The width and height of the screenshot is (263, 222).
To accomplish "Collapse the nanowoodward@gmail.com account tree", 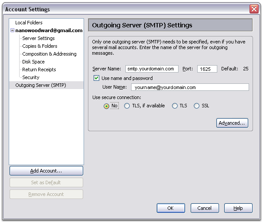I will click(x=12, y=30).
